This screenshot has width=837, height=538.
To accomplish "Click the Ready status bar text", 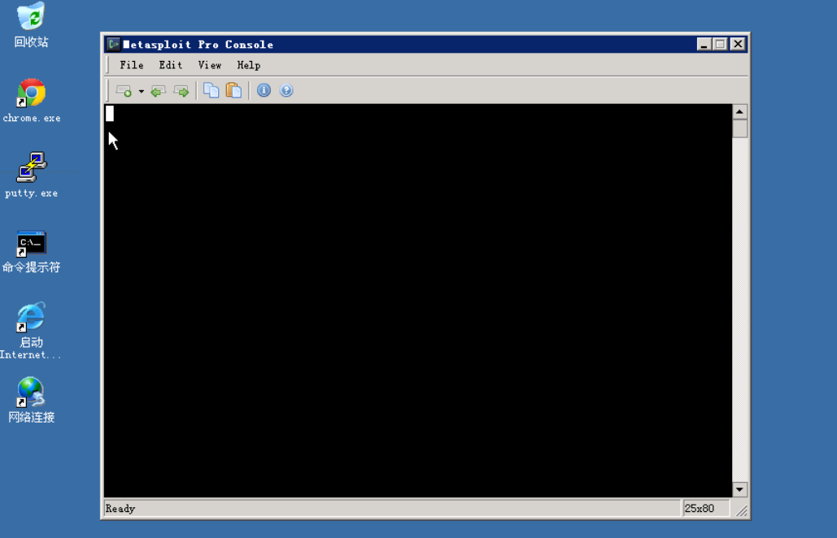I will pos(120,509).
